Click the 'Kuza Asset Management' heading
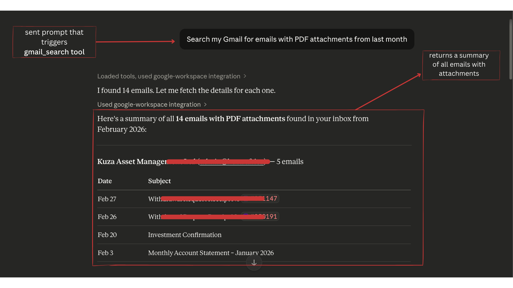The height and width of the screenshot is (288, 513). click(132, 162)
